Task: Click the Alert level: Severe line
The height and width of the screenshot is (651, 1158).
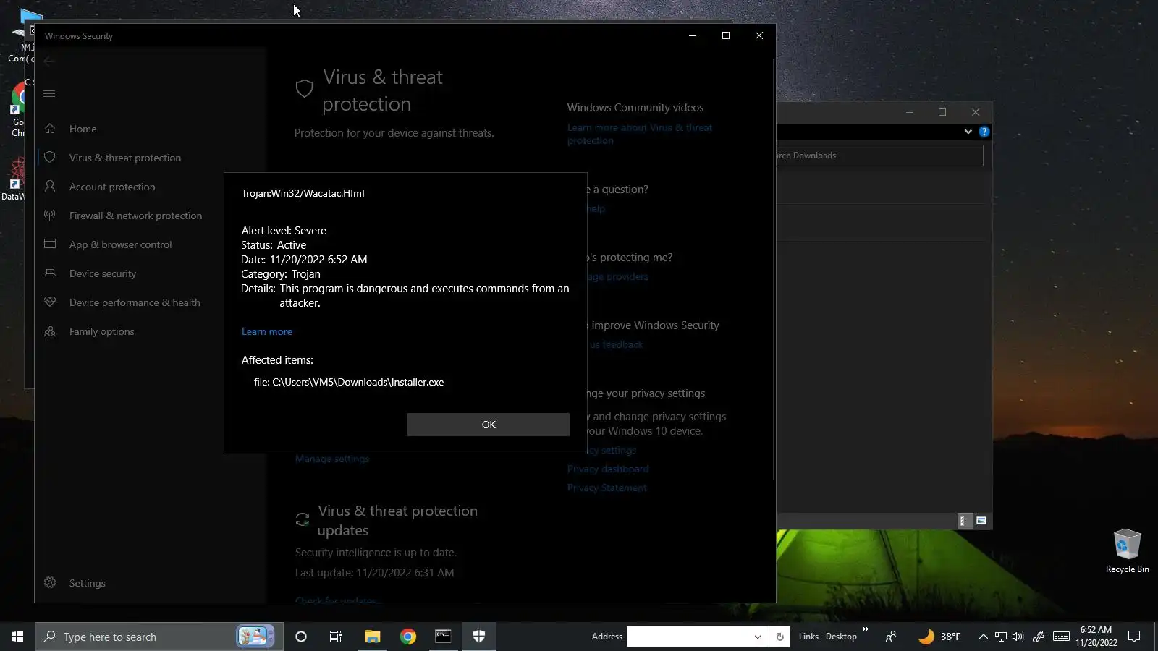Action: (x=284, y=231)
